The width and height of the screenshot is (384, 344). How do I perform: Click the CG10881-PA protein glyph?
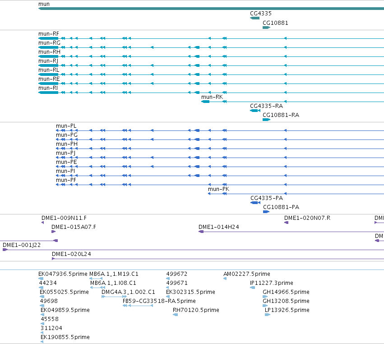266,212
